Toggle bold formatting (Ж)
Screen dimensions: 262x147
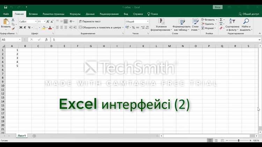point(21,27)
